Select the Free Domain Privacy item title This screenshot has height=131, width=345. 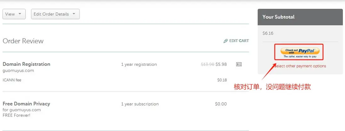[x=26, y=104]
